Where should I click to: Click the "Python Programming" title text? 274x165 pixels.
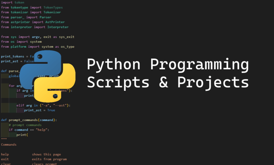[x=168, y=65]
